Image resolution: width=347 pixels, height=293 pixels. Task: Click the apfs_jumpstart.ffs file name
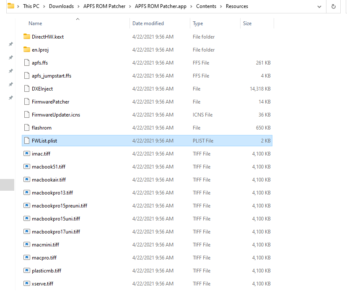tap(52, 76)
